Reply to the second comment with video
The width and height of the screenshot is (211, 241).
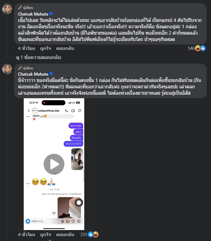(x=65, y=234)
